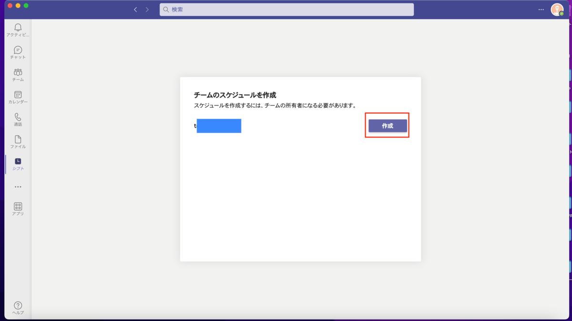Open the Chat (チャット) section
The width and height of the screenshot is (572, 321).
coord(18,53)
